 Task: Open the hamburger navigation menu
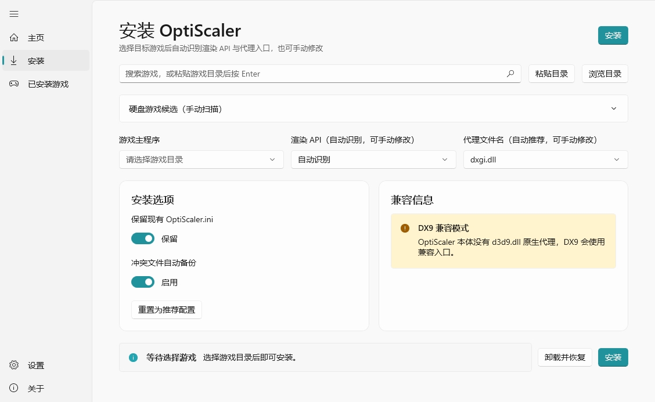[x=14, y=14]
